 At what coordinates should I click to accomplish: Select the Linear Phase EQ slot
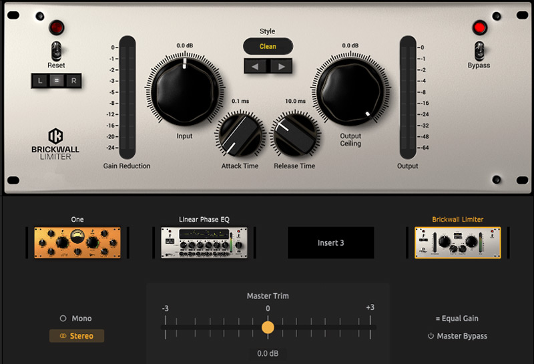point(204,242)
